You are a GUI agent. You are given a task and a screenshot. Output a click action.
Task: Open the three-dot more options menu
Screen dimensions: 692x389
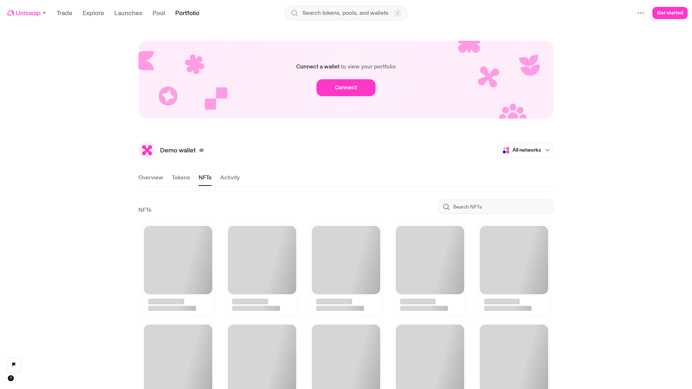click(641, 13)
